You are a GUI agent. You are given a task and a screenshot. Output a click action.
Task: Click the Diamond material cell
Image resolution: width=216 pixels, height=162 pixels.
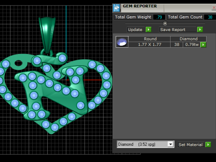(x=189, y=39)
